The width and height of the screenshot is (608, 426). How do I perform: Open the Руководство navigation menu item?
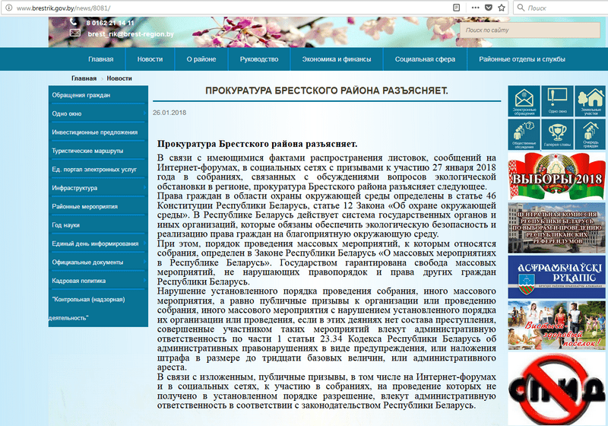coord(258,59)
